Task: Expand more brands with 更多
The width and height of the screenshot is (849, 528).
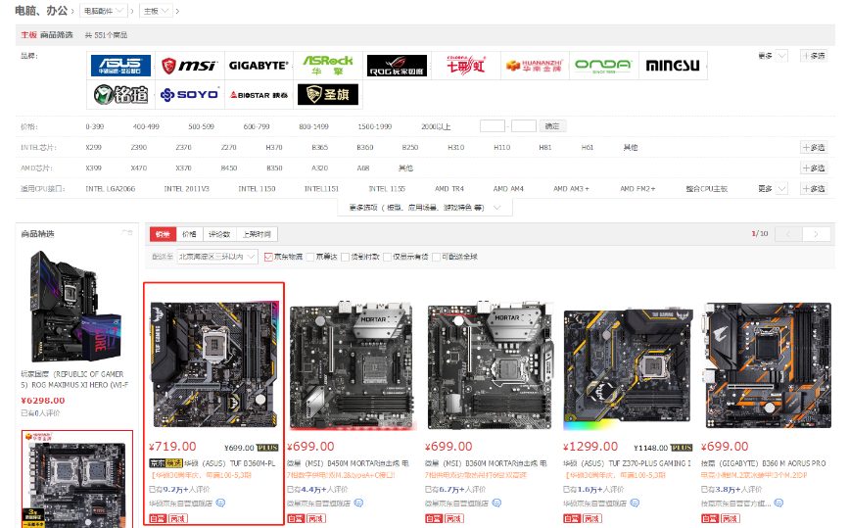Action: [773, 56]
